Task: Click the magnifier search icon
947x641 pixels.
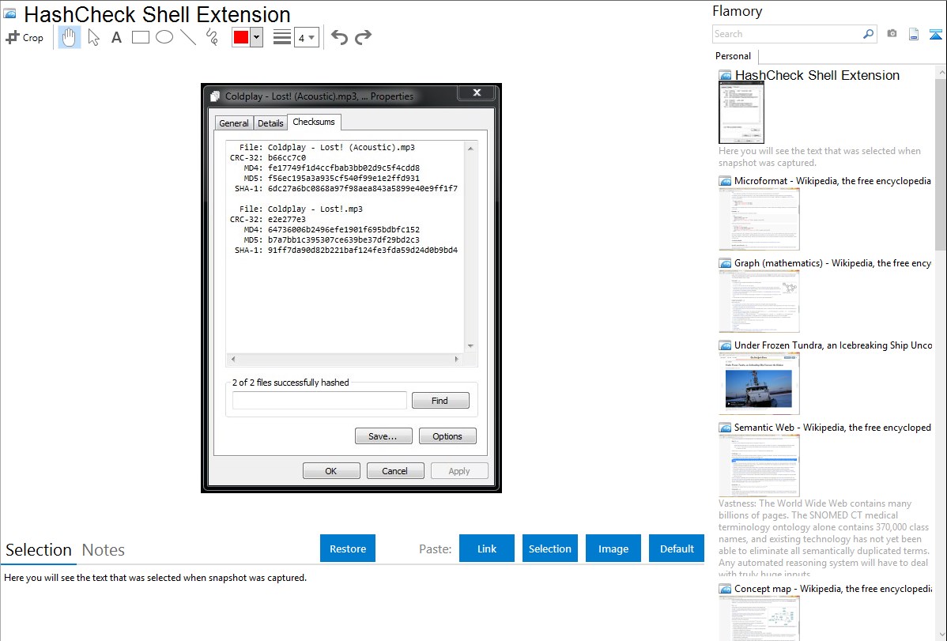Action: pyautogui.click(x=869, y=34)
